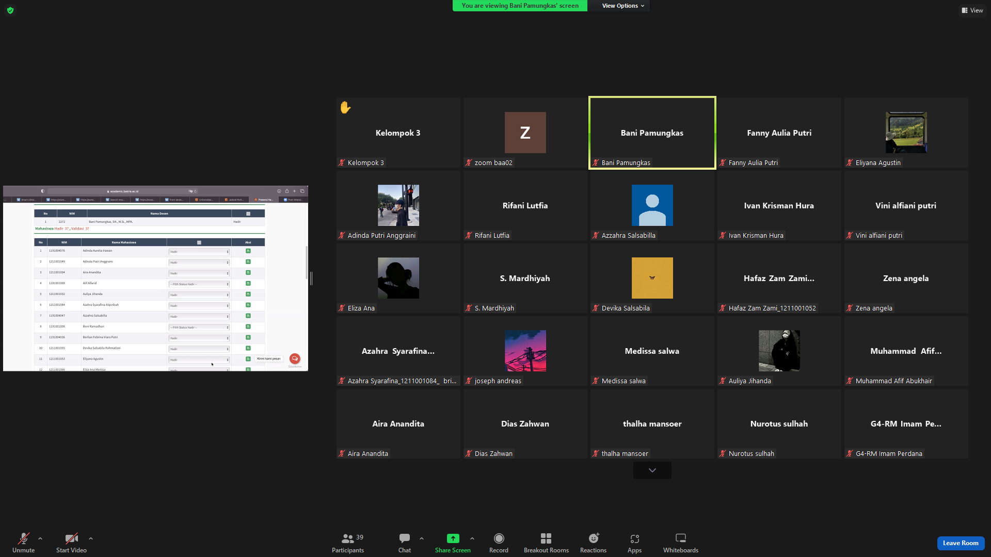Open the View Options dropdown
The width and height of the screenshot is (991, 557).
[623, 6]
